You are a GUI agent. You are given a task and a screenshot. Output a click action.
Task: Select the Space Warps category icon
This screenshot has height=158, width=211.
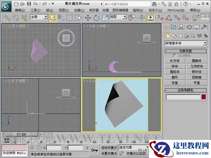click(x=199, y=36)
